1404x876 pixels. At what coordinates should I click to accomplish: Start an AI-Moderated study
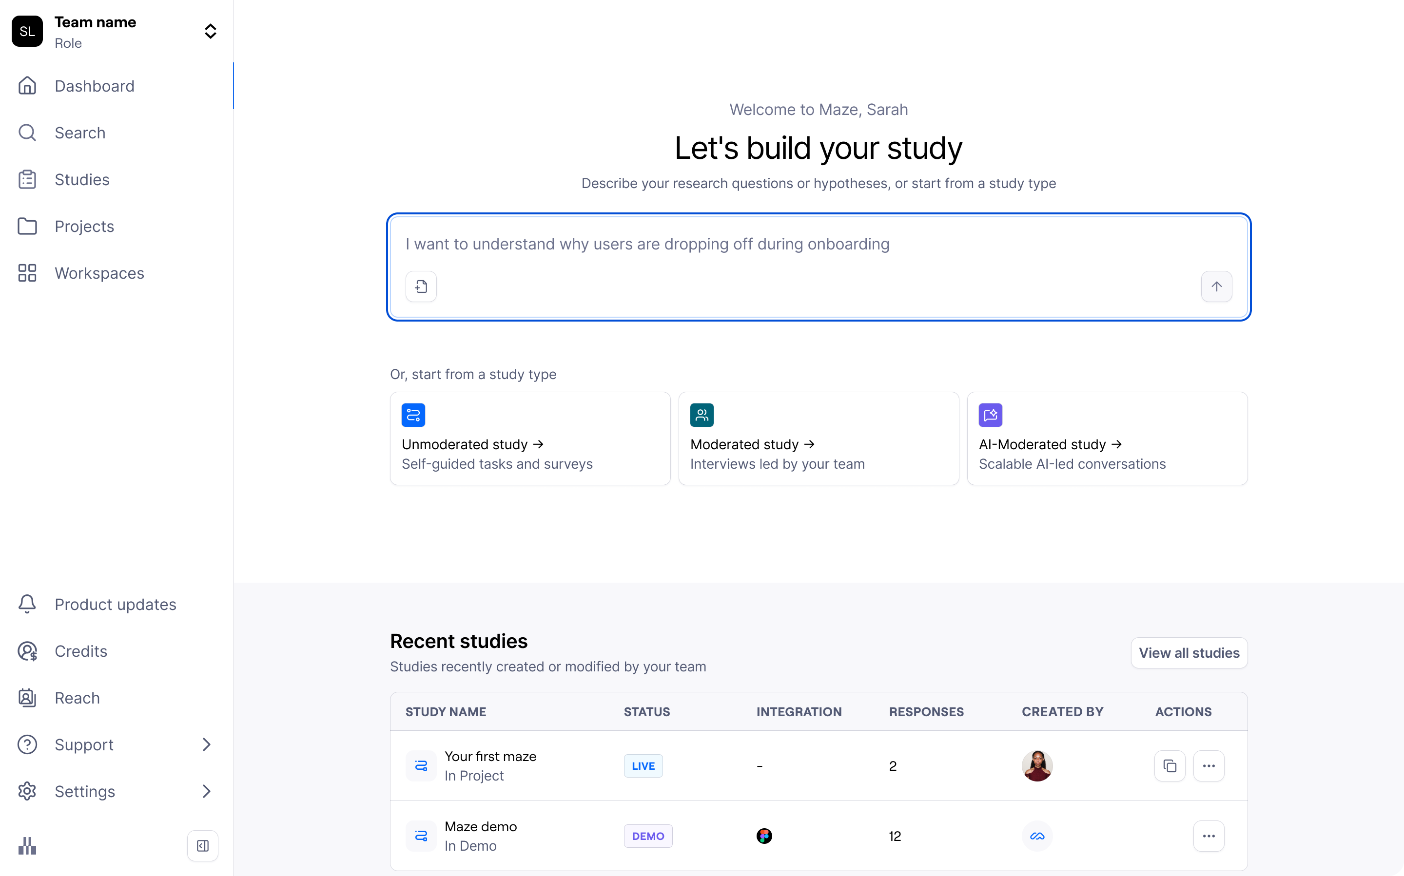click(x=1107, y=438)
